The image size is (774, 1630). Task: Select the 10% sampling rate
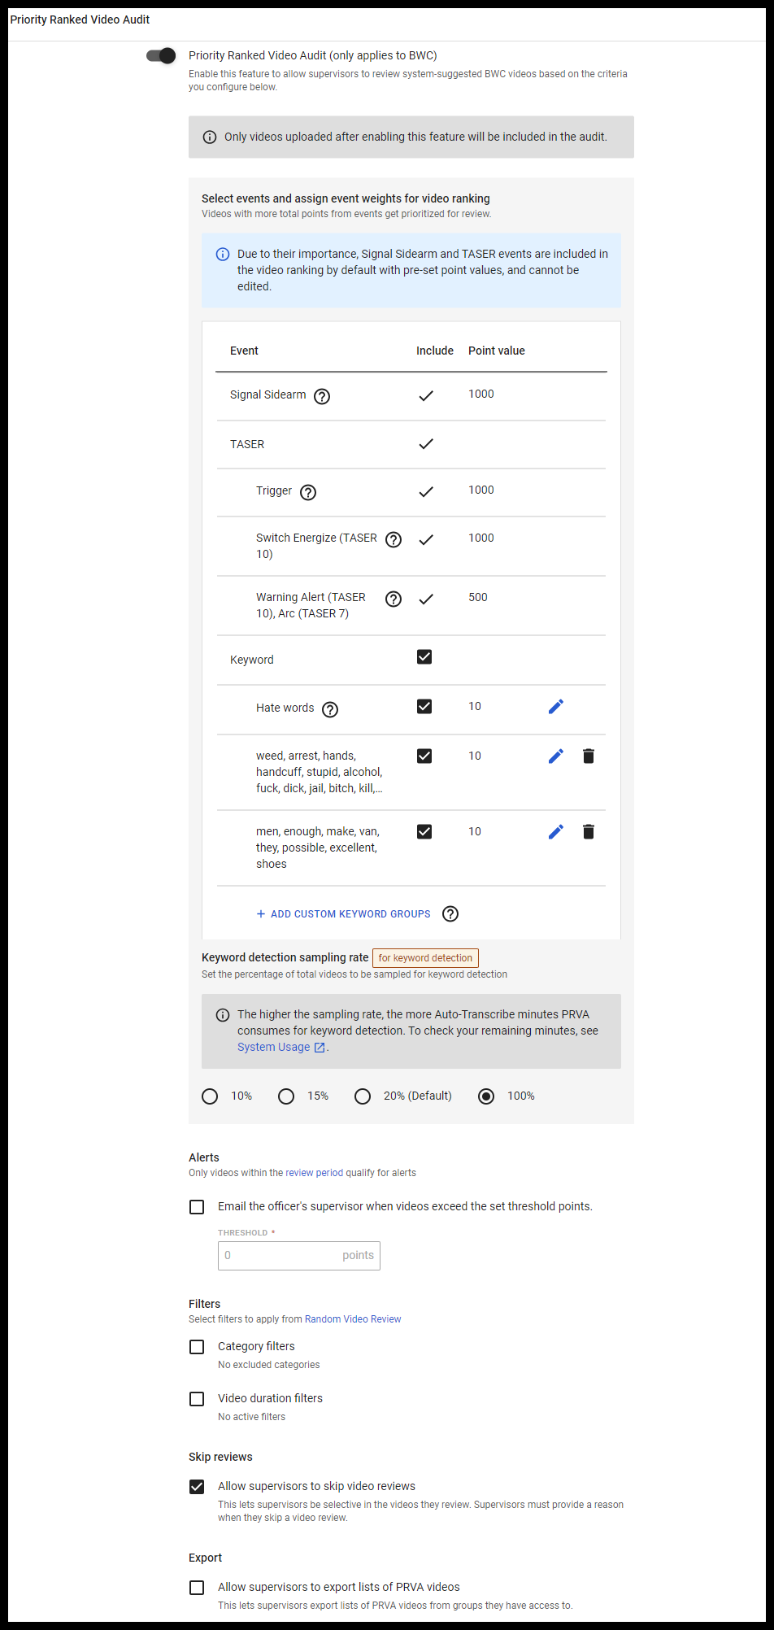pos(209,1096)
